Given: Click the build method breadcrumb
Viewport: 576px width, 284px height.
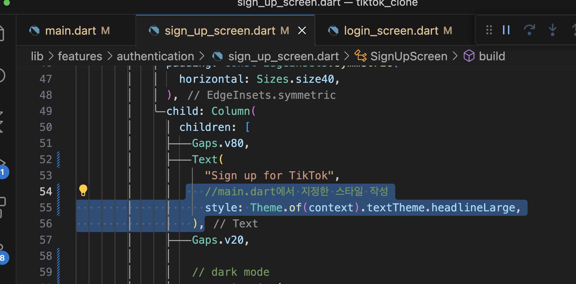Looking at the screenshot, I should [492, 56].
